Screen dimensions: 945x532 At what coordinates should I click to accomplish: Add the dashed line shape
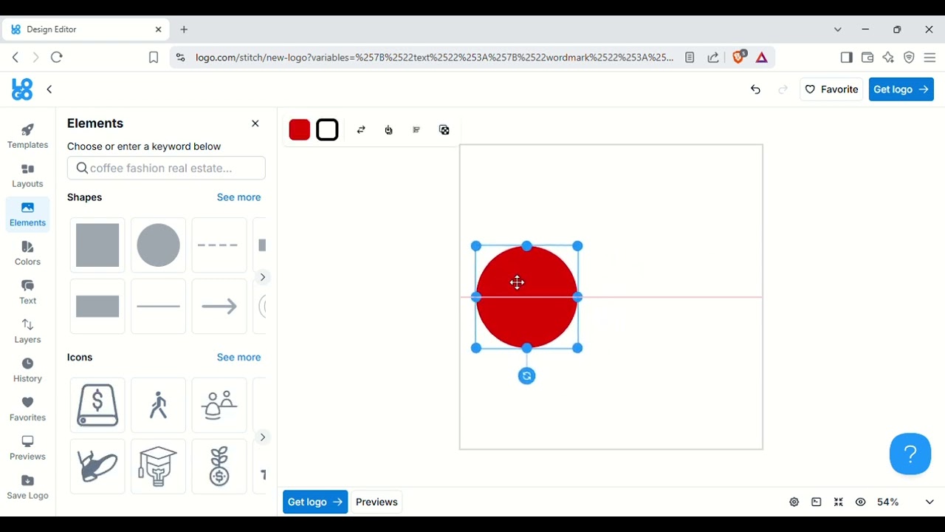[219, 245]
